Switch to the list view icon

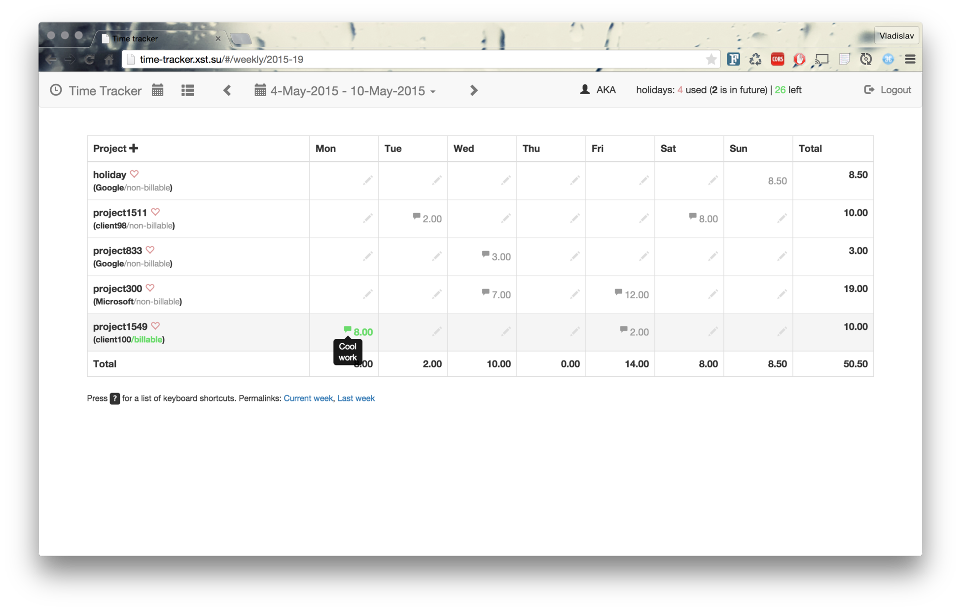click(187, 90)
